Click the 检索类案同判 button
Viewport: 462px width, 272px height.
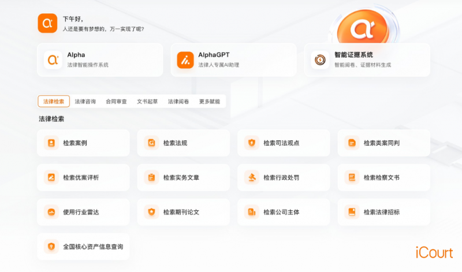(x=383, y=143)
